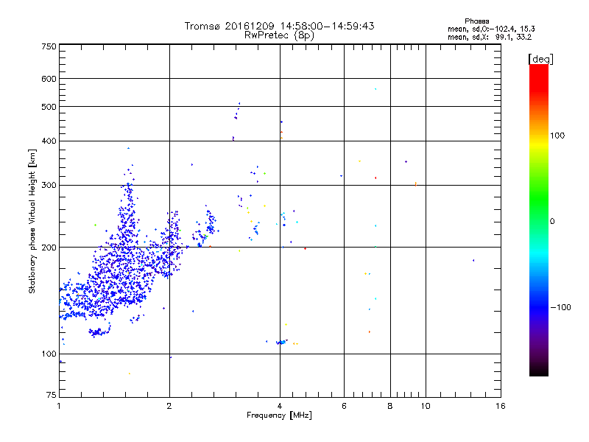
Task: Click the frequency-axis tick label '10'
Action: click(426, 406)
